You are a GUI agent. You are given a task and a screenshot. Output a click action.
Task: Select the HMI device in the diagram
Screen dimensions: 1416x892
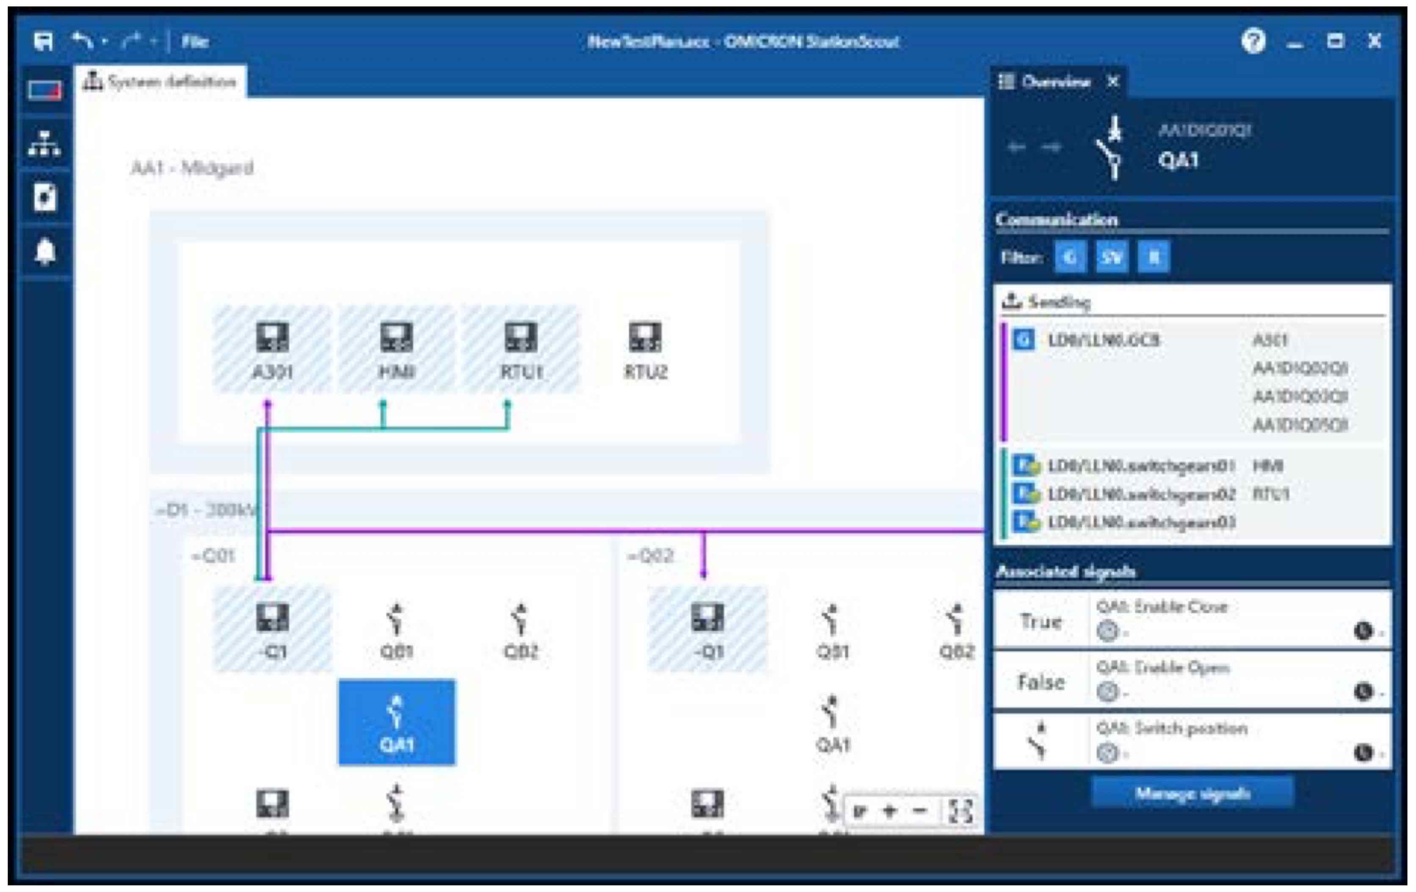[397, 350]
